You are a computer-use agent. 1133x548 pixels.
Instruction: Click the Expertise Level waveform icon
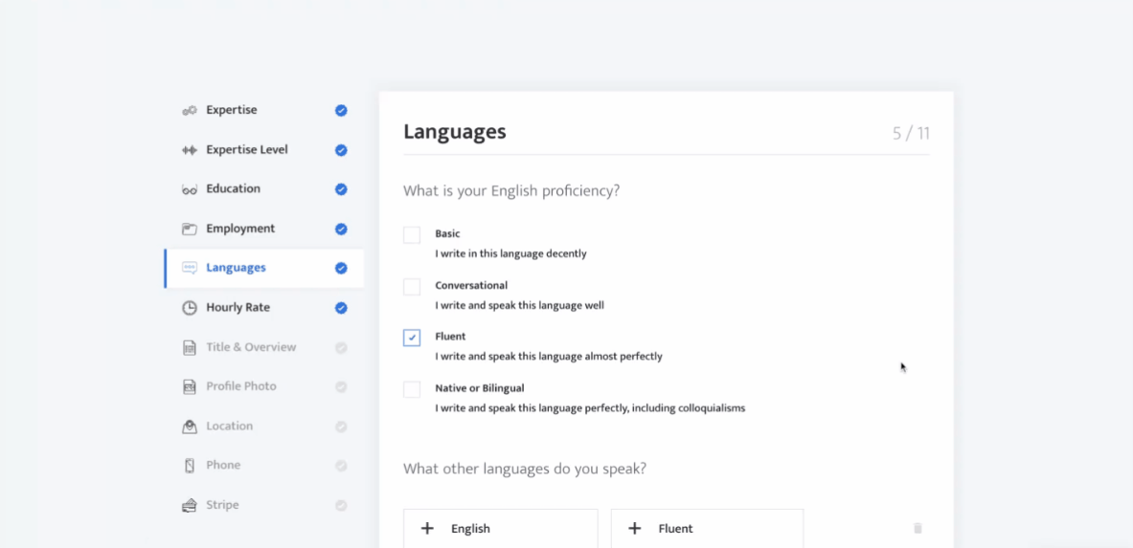190,150
